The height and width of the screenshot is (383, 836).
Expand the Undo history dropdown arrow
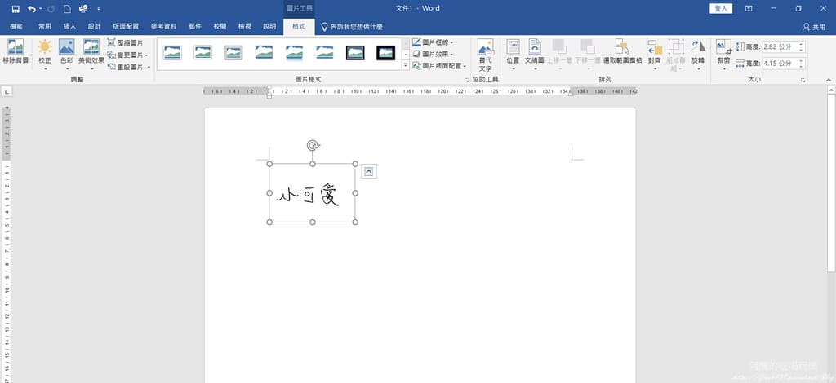[x=41, y=8]
